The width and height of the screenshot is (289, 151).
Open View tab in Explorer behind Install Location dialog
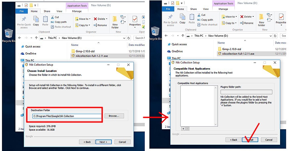(x=59, y=11)
